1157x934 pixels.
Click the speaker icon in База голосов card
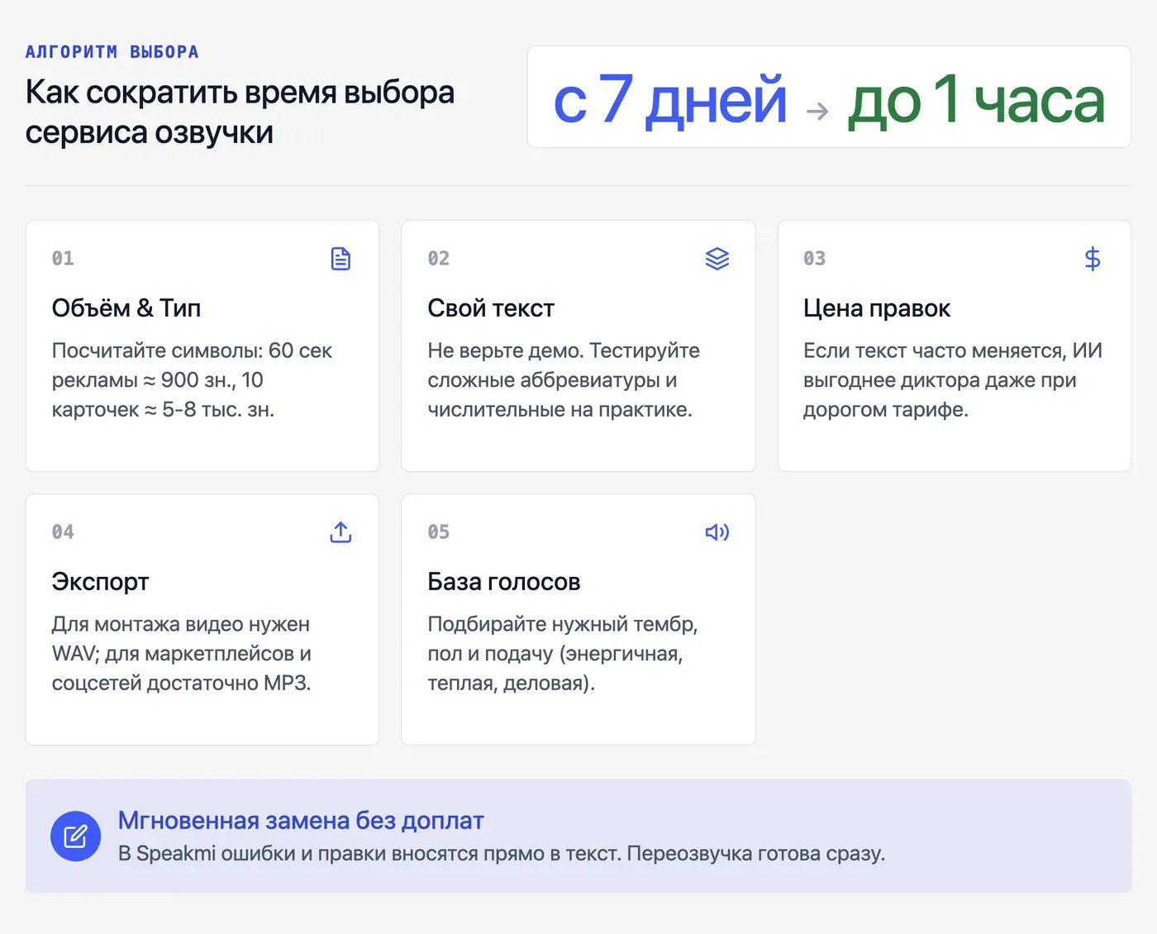pyautogui.click(x=717, y=532)
